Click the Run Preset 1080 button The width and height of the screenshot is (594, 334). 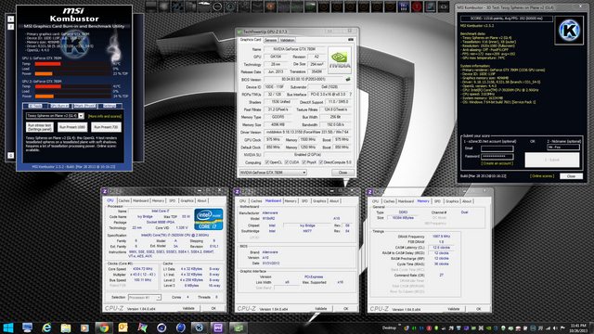coord(72,127)
